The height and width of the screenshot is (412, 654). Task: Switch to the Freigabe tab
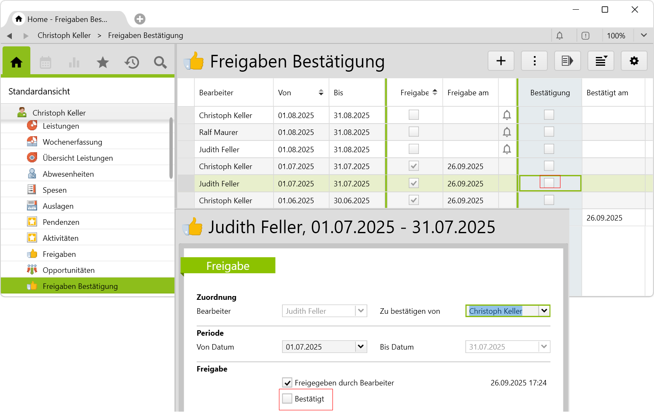(228, 266)
